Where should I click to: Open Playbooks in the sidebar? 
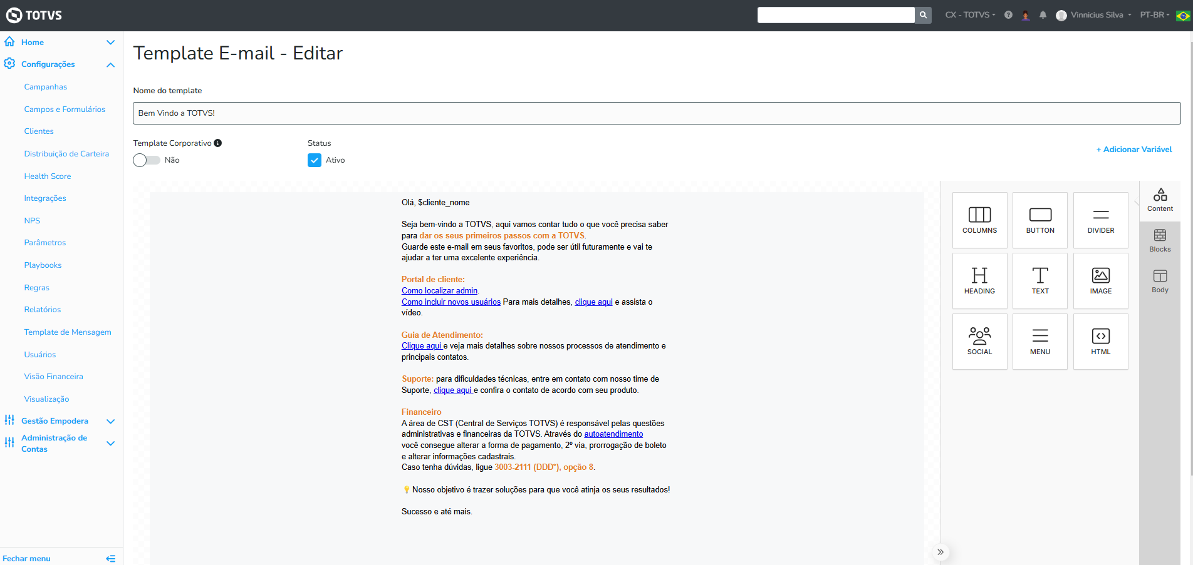[x=43, y=265]
